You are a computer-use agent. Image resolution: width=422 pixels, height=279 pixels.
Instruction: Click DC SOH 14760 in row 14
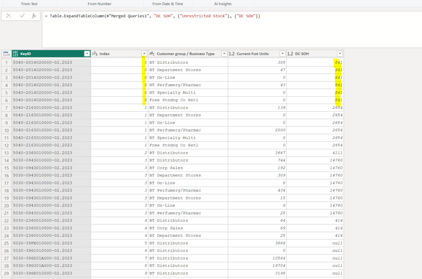(315, 160)
